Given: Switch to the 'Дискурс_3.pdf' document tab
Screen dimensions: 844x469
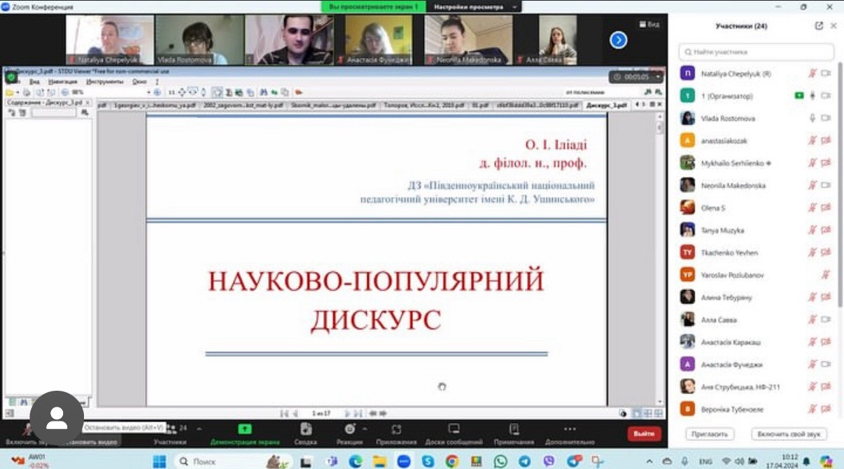Looking at the screenshot, I should pyautogui.click(x=606, y=105).
